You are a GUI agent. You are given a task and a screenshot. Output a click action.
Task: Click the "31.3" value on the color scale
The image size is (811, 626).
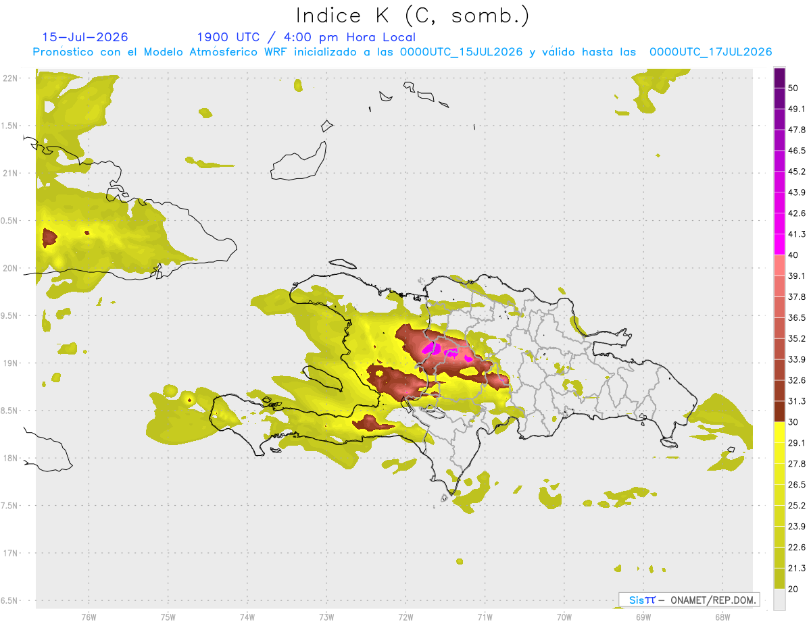click(x=797, y=401)
